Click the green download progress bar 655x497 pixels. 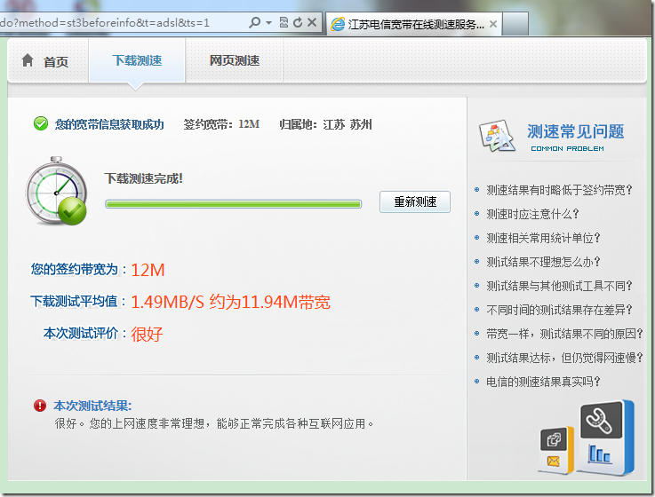(x=233, y=204)
